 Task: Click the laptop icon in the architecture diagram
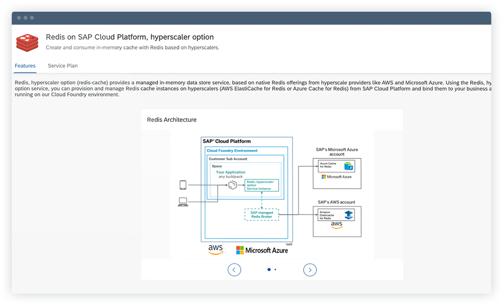pos(183,202)
